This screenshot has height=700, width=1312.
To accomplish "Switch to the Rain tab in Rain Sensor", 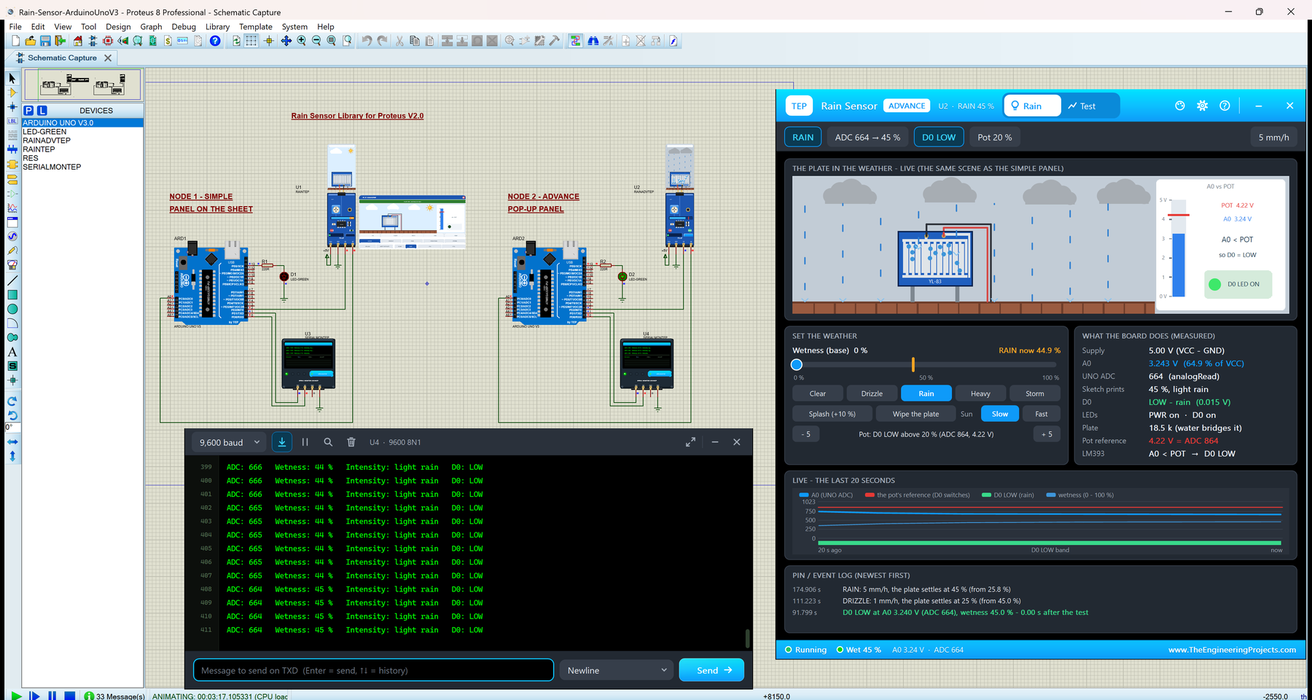I will (1031, 106).
